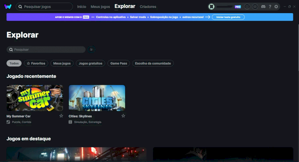Click the platform icon under Cities: Skylines
The width and height of the screenshot is (299, 162).
coord(70,122)
